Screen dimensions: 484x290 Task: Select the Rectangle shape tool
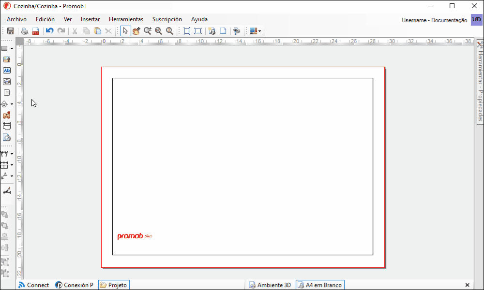coord(5,48)
